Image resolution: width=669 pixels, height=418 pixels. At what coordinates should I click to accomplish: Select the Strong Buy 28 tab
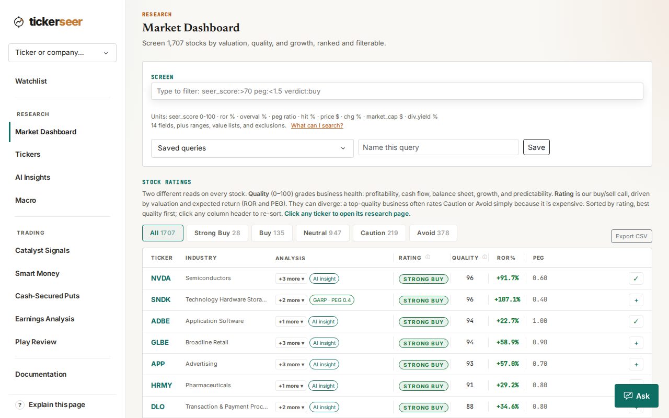[217, 233]
